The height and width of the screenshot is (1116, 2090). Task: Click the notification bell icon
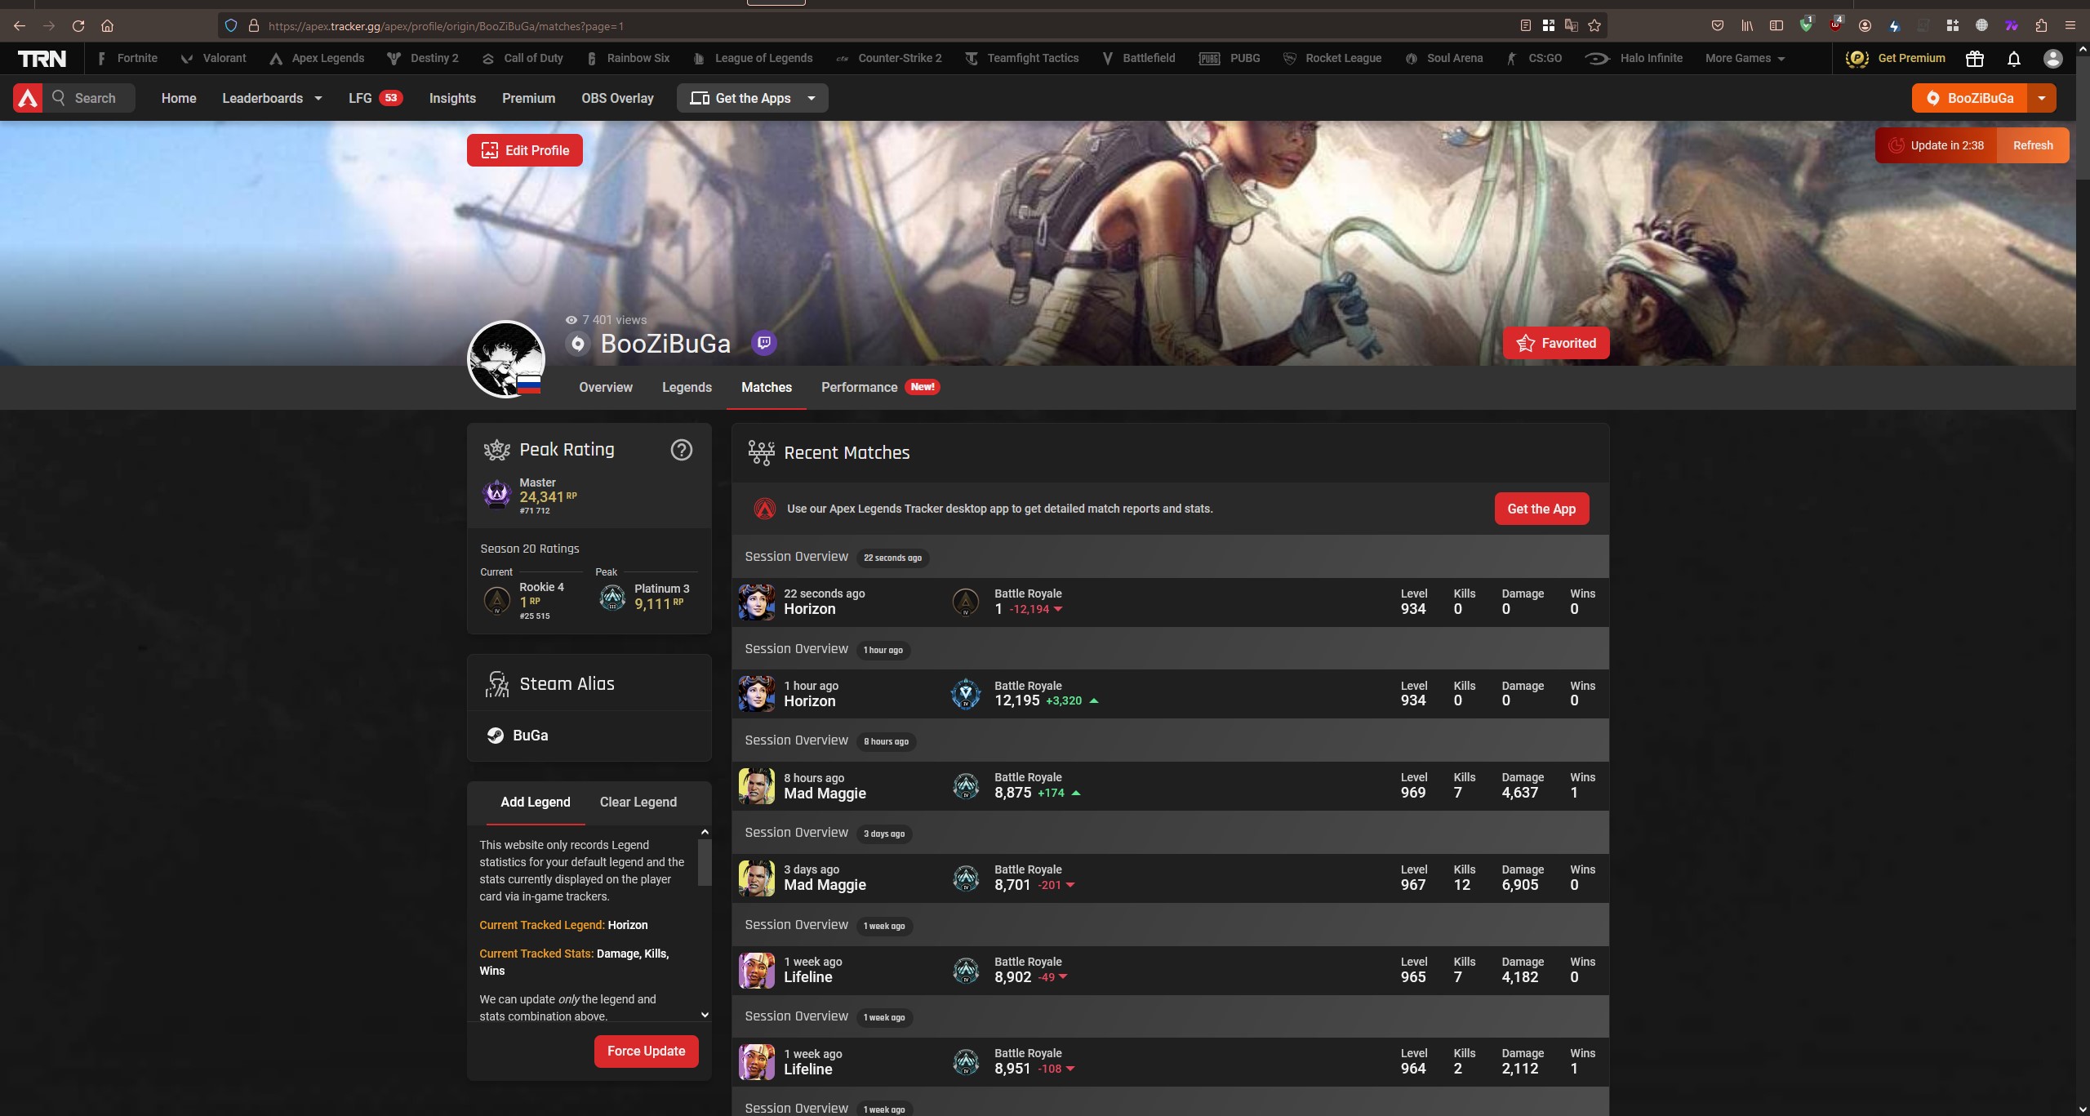pos(2013,59)
